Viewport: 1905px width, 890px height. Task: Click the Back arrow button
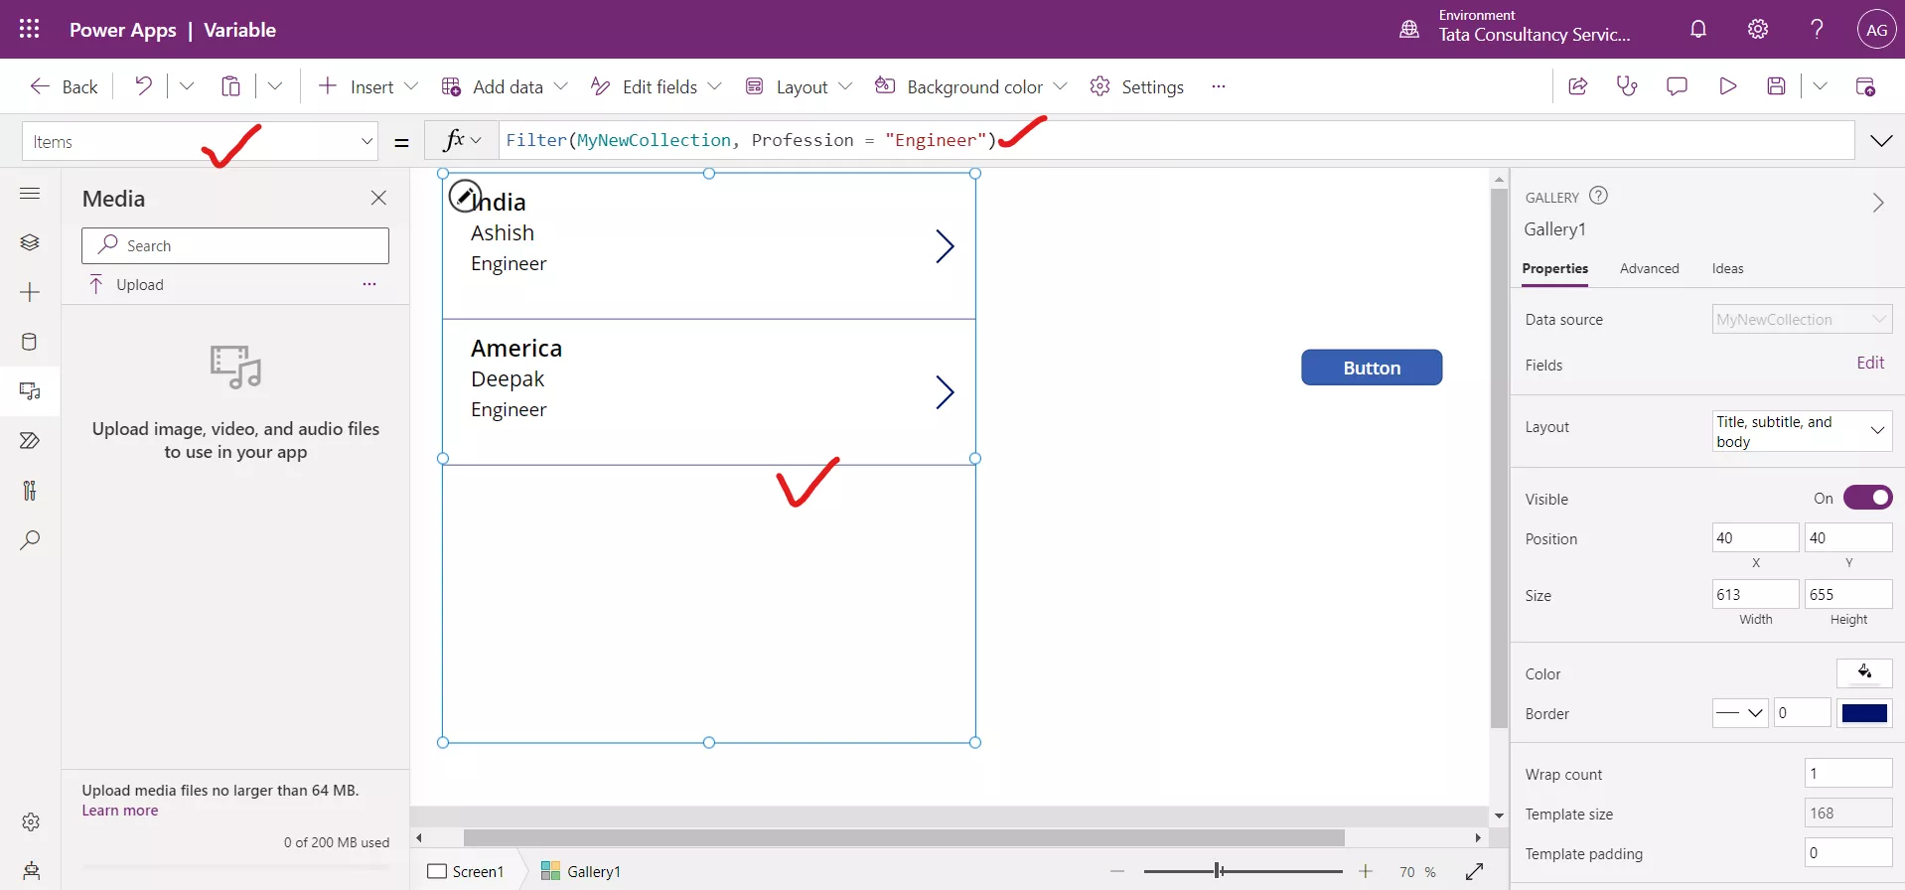pos(65,86)
